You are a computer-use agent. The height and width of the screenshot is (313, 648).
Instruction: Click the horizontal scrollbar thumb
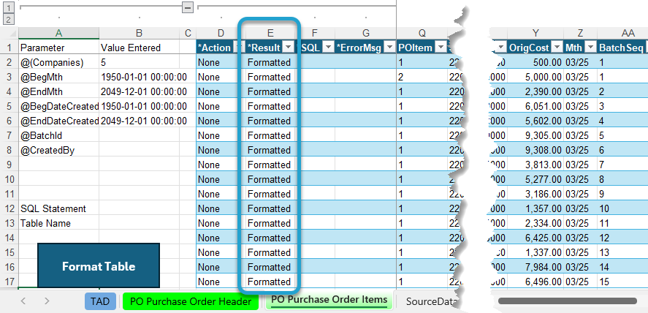[x=568, y=301]
